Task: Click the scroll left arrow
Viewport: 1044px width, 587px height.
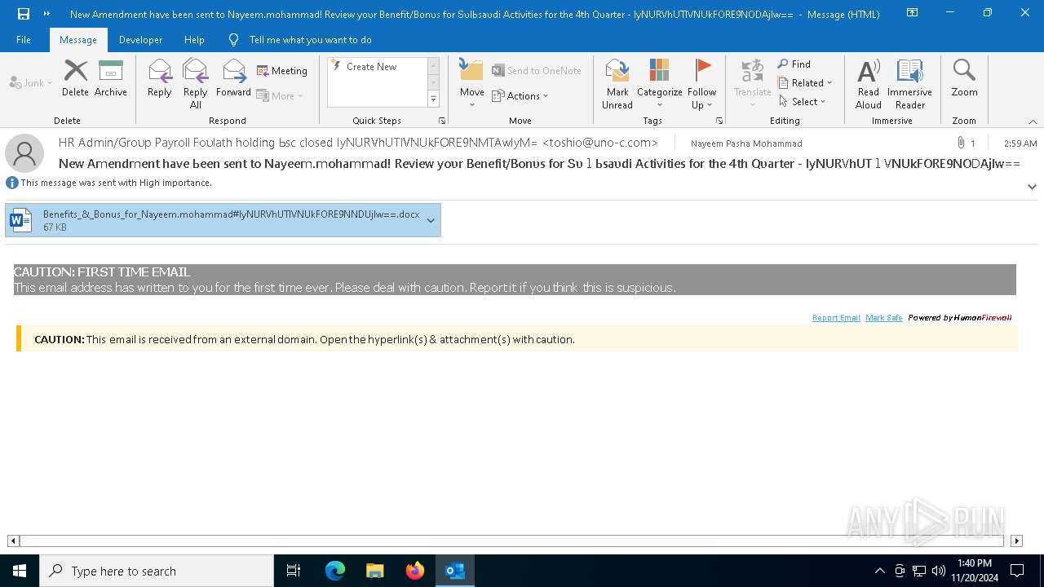Action: point(13,541)
